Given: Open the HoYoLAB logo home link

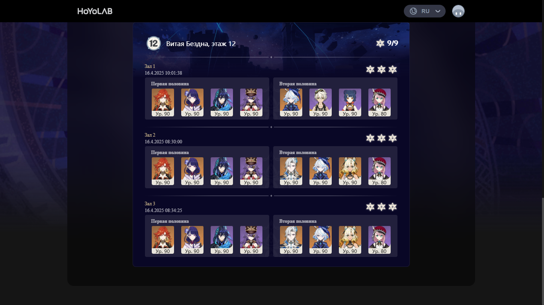Looking at the screenshot, I should click(x=95, y=11).
